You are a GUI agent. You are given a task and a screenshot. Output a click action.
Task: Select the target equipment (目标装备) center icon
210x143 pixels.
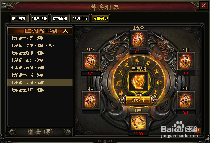[139, 82]
